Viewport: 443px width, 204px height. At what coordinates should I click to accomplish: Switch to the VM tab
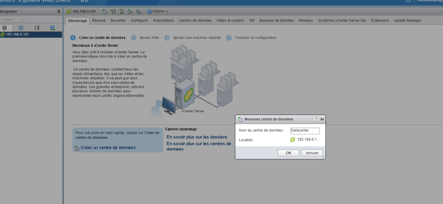tap(252, 21)
